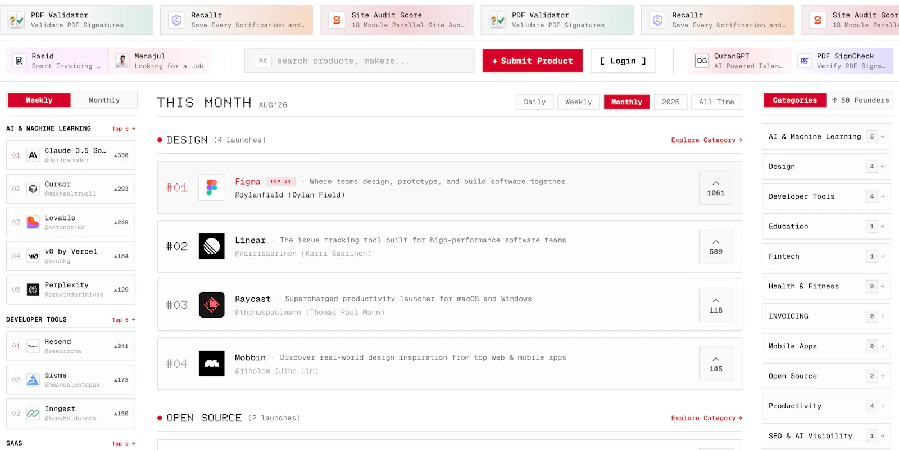This screenshot has height=450, width=899.
Task: Click the Cursor cube icon
Action: pyautogui.click(x=33, y=189)
